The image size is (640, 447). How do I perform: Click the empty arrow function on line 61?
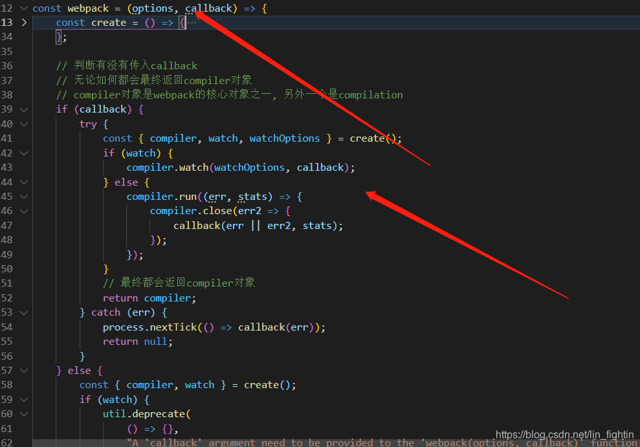tap(149, 429)
